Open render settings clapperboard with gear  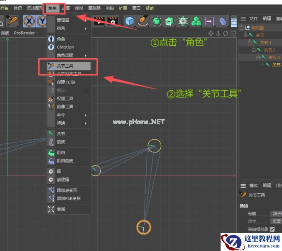(x=113, y=21)
